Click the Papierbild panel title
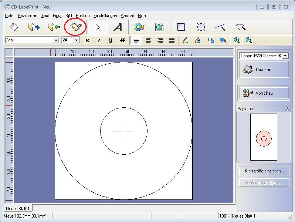Viewport: 295px width, 222px height. point(246,109)
